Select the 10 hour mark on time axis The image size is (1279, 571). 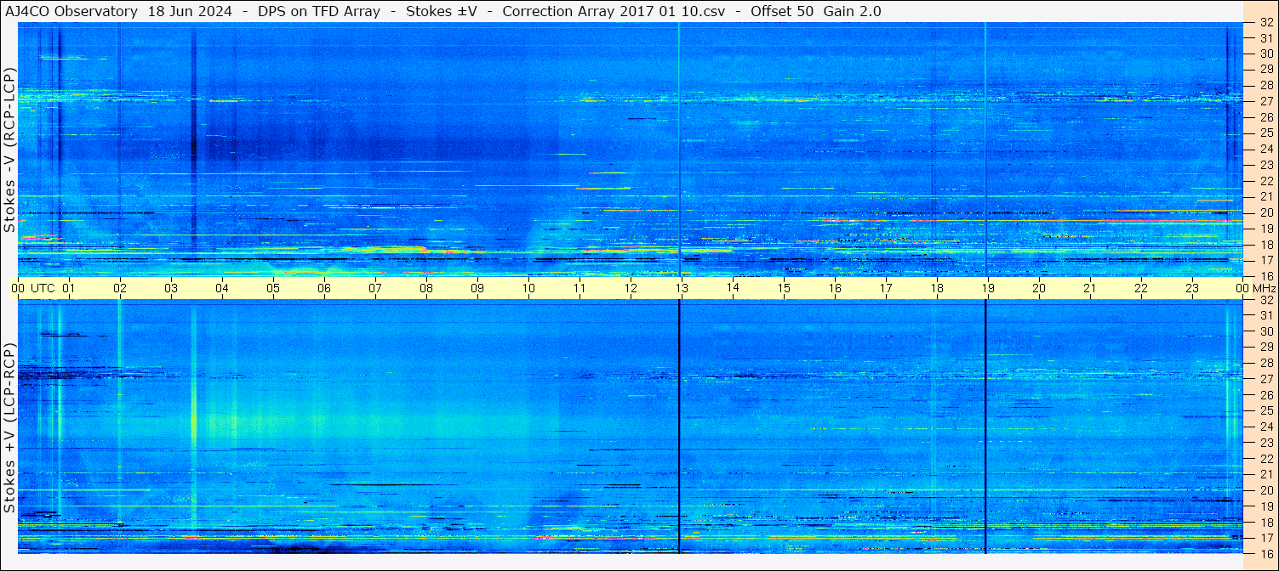(528, 288)
